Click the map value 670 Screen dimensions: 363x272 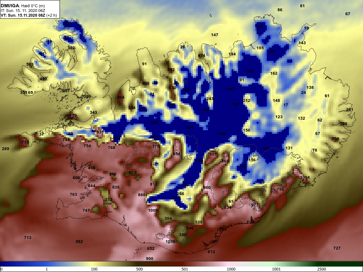(172, 88)
